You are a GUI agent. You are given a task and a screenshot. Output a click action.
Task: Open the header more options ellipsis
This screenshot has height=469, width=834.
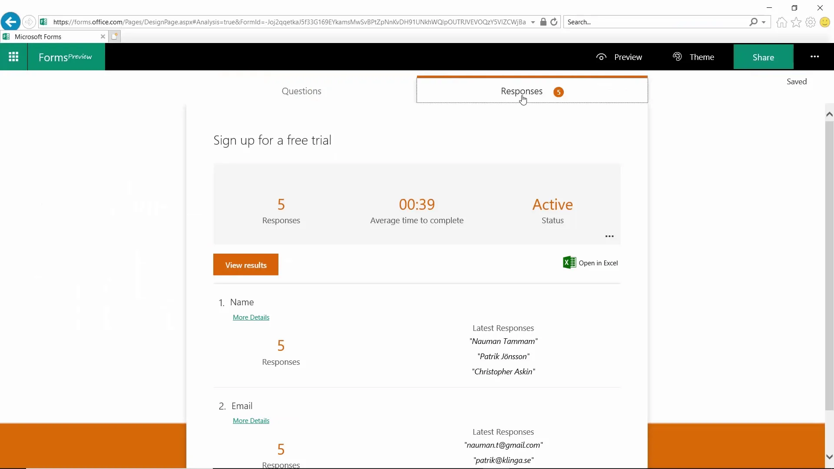coord(815,56)
